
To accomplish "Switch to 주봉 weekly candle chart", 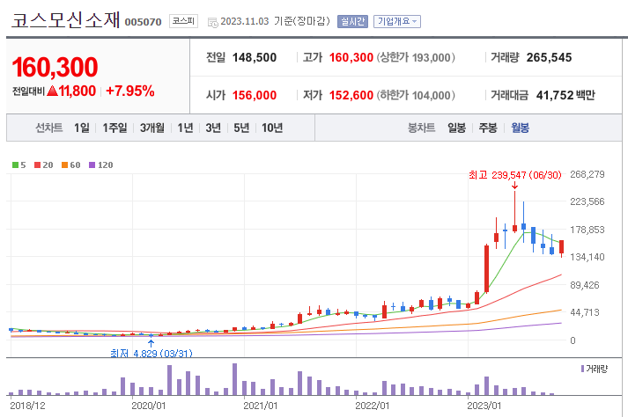I will 488,128.
